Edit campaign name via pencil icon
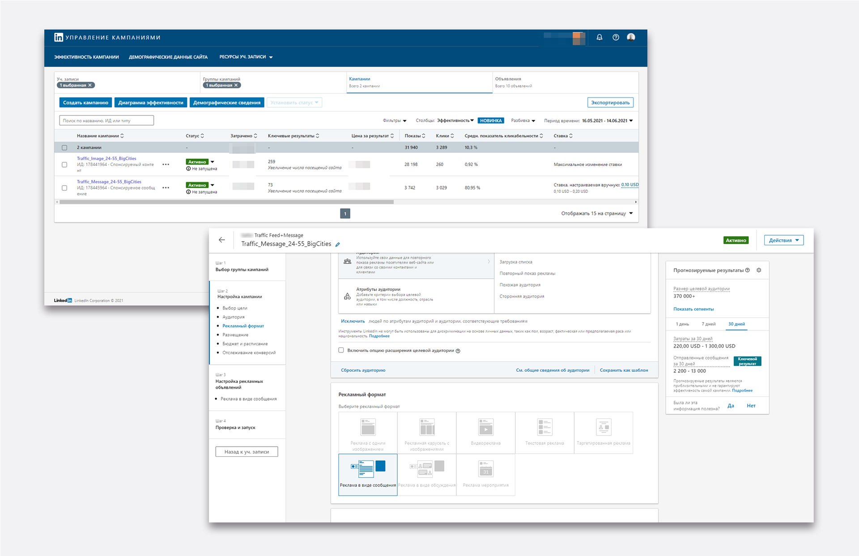This screenshot has height=556, width=859. [x=338, y=244]
